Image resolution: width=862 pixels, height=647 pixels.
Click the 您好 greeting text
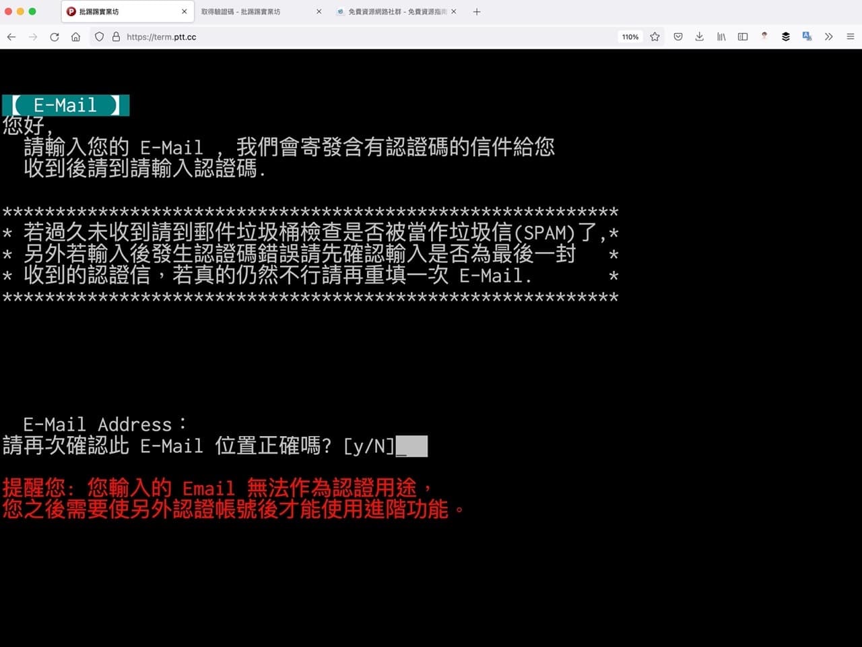(27, 125)
